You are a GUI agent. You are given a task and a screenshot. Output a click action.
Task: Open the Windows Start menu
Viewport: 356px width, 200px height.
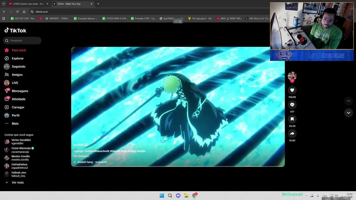point(162,196)
